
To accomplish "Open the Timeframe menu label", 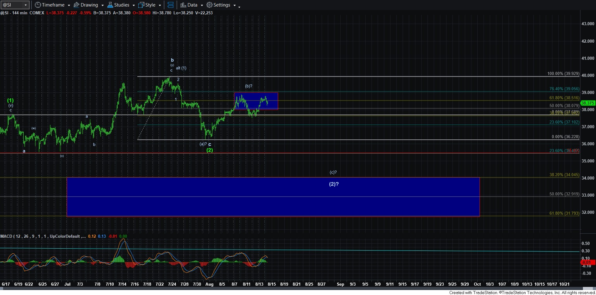I will point(53,5).
